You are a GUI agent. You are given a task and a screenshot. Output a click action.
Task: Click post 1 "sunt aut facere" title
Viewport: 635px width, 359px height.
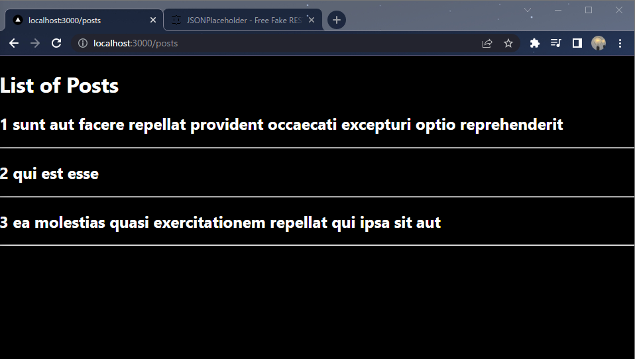click(x=282, y=125)
